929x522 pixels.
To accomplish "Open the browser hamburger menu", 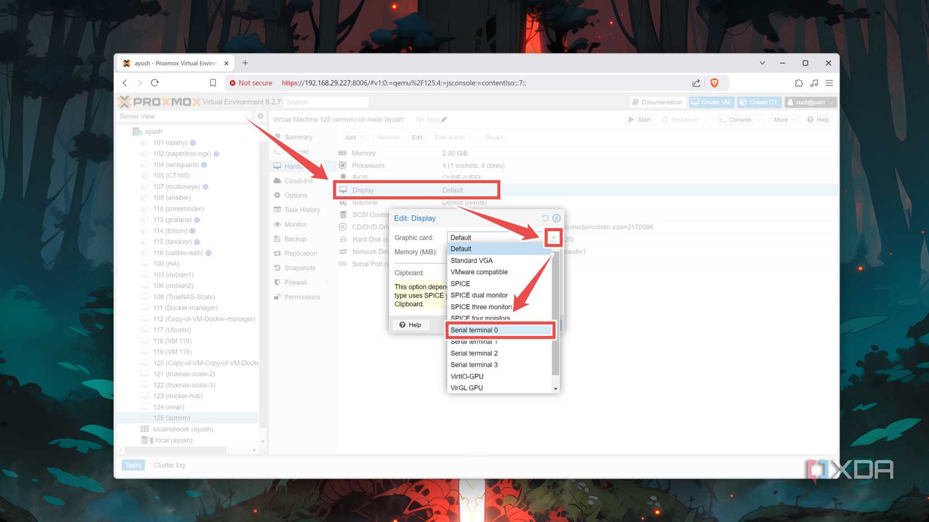I will coord(829,83).
